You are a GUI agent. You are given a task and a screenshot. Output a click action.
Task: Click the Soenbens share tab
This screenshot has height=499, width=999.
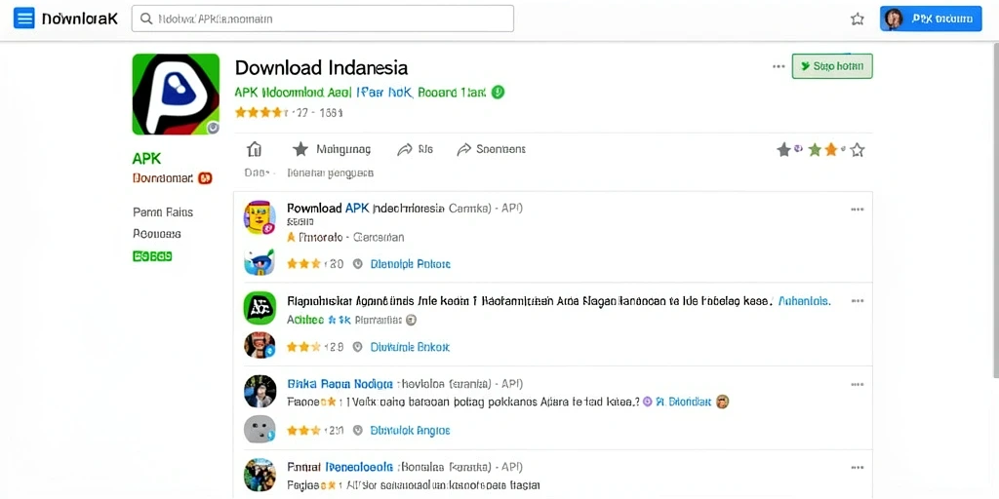click(492, 149)
